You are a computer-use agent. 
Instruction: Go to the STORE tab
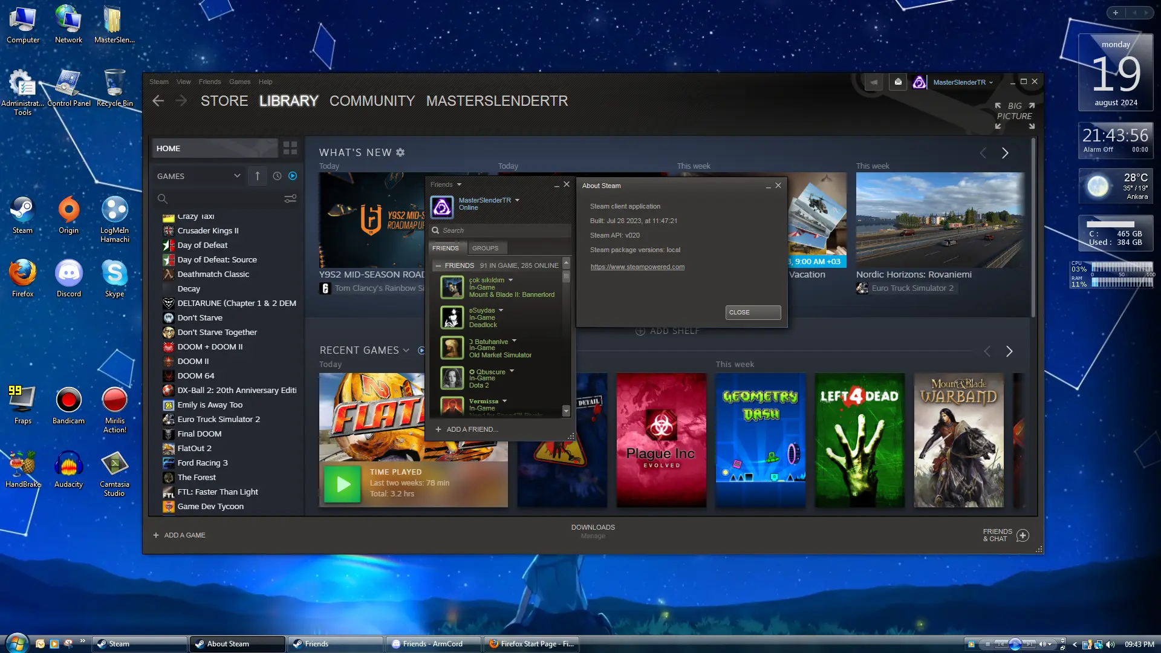(x=224, y=101)
